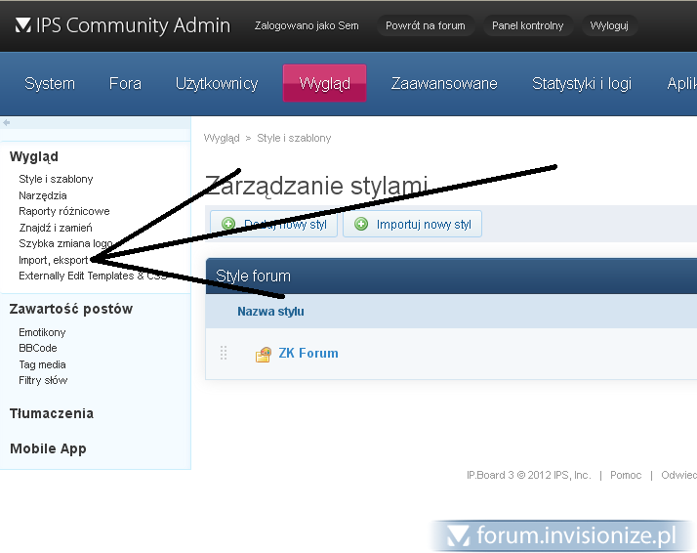Viewport: 697px width, 553px height.
Task: Click the Powrót na forum button
Action: click(x=425, y=25)
